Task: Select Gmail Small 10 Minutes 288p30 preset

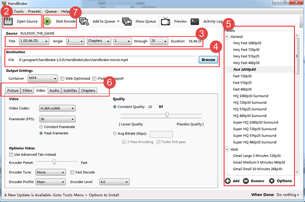Action: point(257,169)
